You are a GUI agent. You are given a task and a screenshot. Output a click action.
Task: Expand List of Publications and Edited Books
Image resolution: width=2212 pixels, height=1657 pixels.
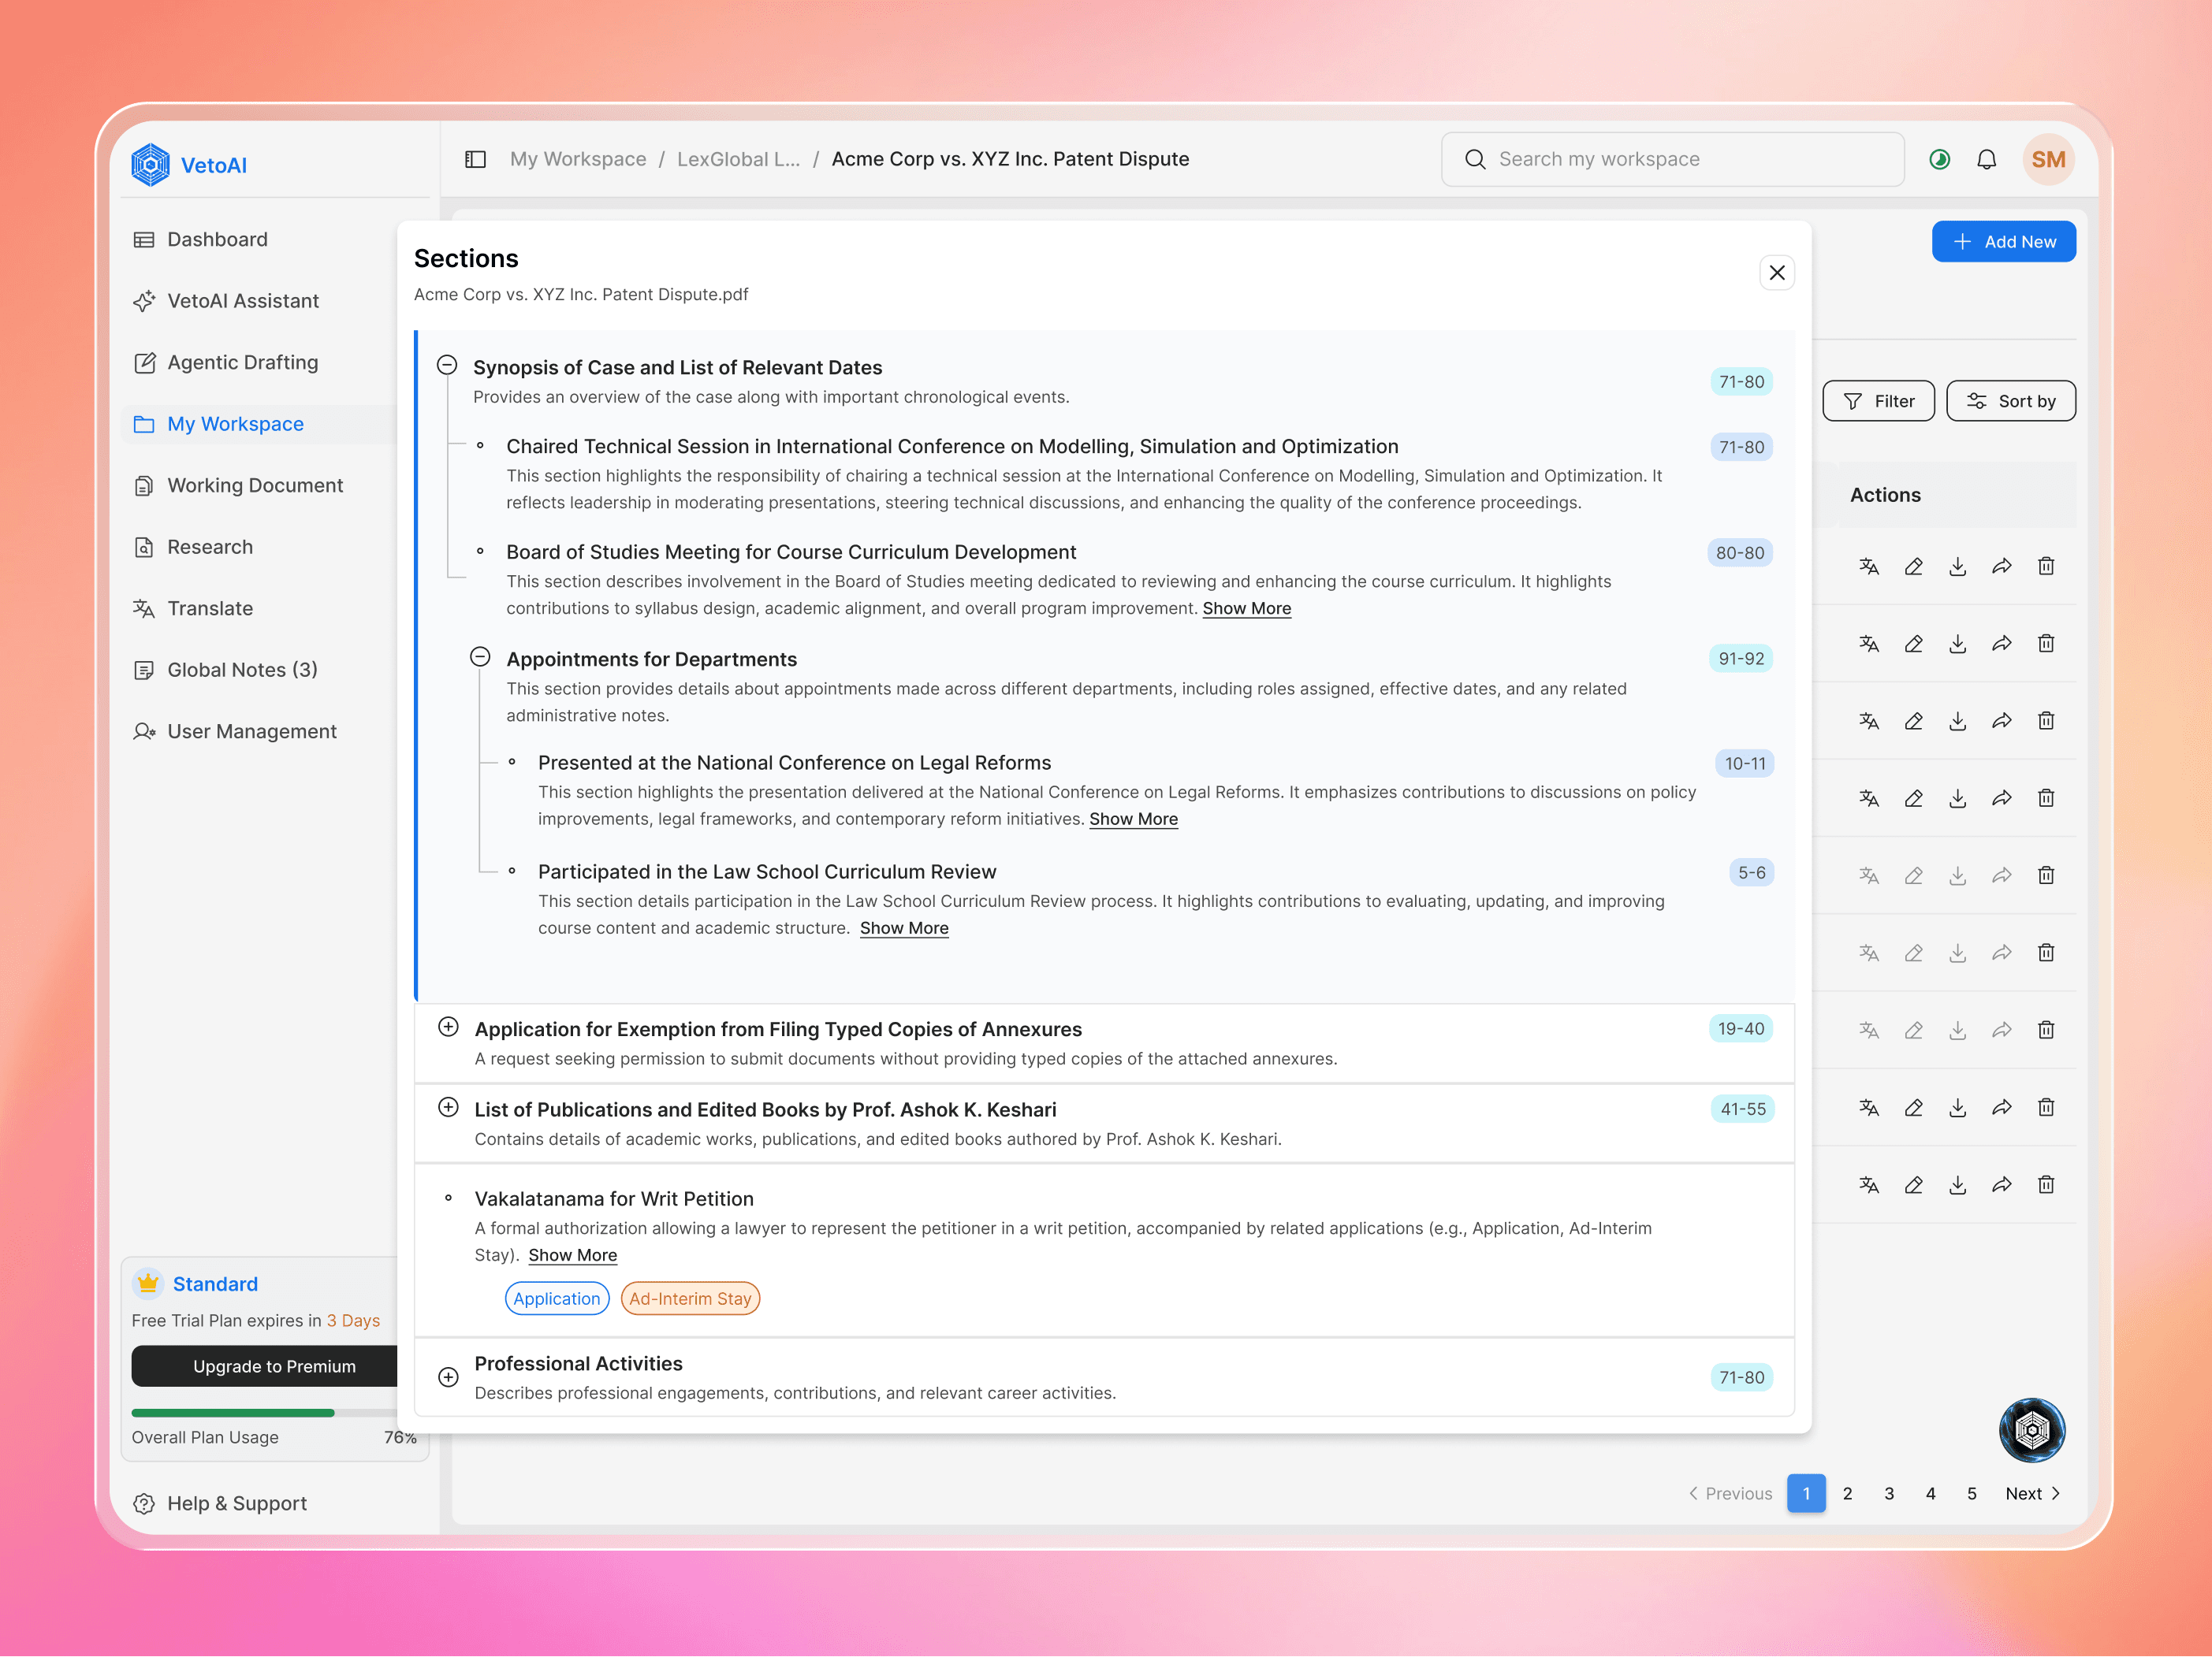point(448,1107)
